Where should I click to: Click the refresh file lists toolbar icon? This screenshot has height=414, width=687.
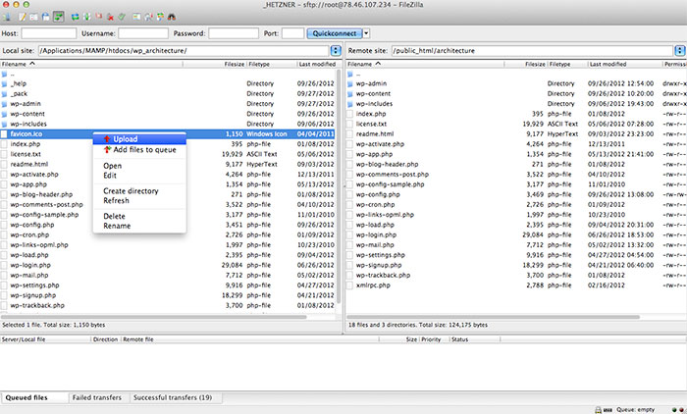pos(75,17)
